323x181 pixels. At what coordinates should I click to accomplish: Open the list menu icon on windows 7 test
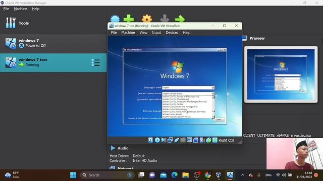coord(95,62)
